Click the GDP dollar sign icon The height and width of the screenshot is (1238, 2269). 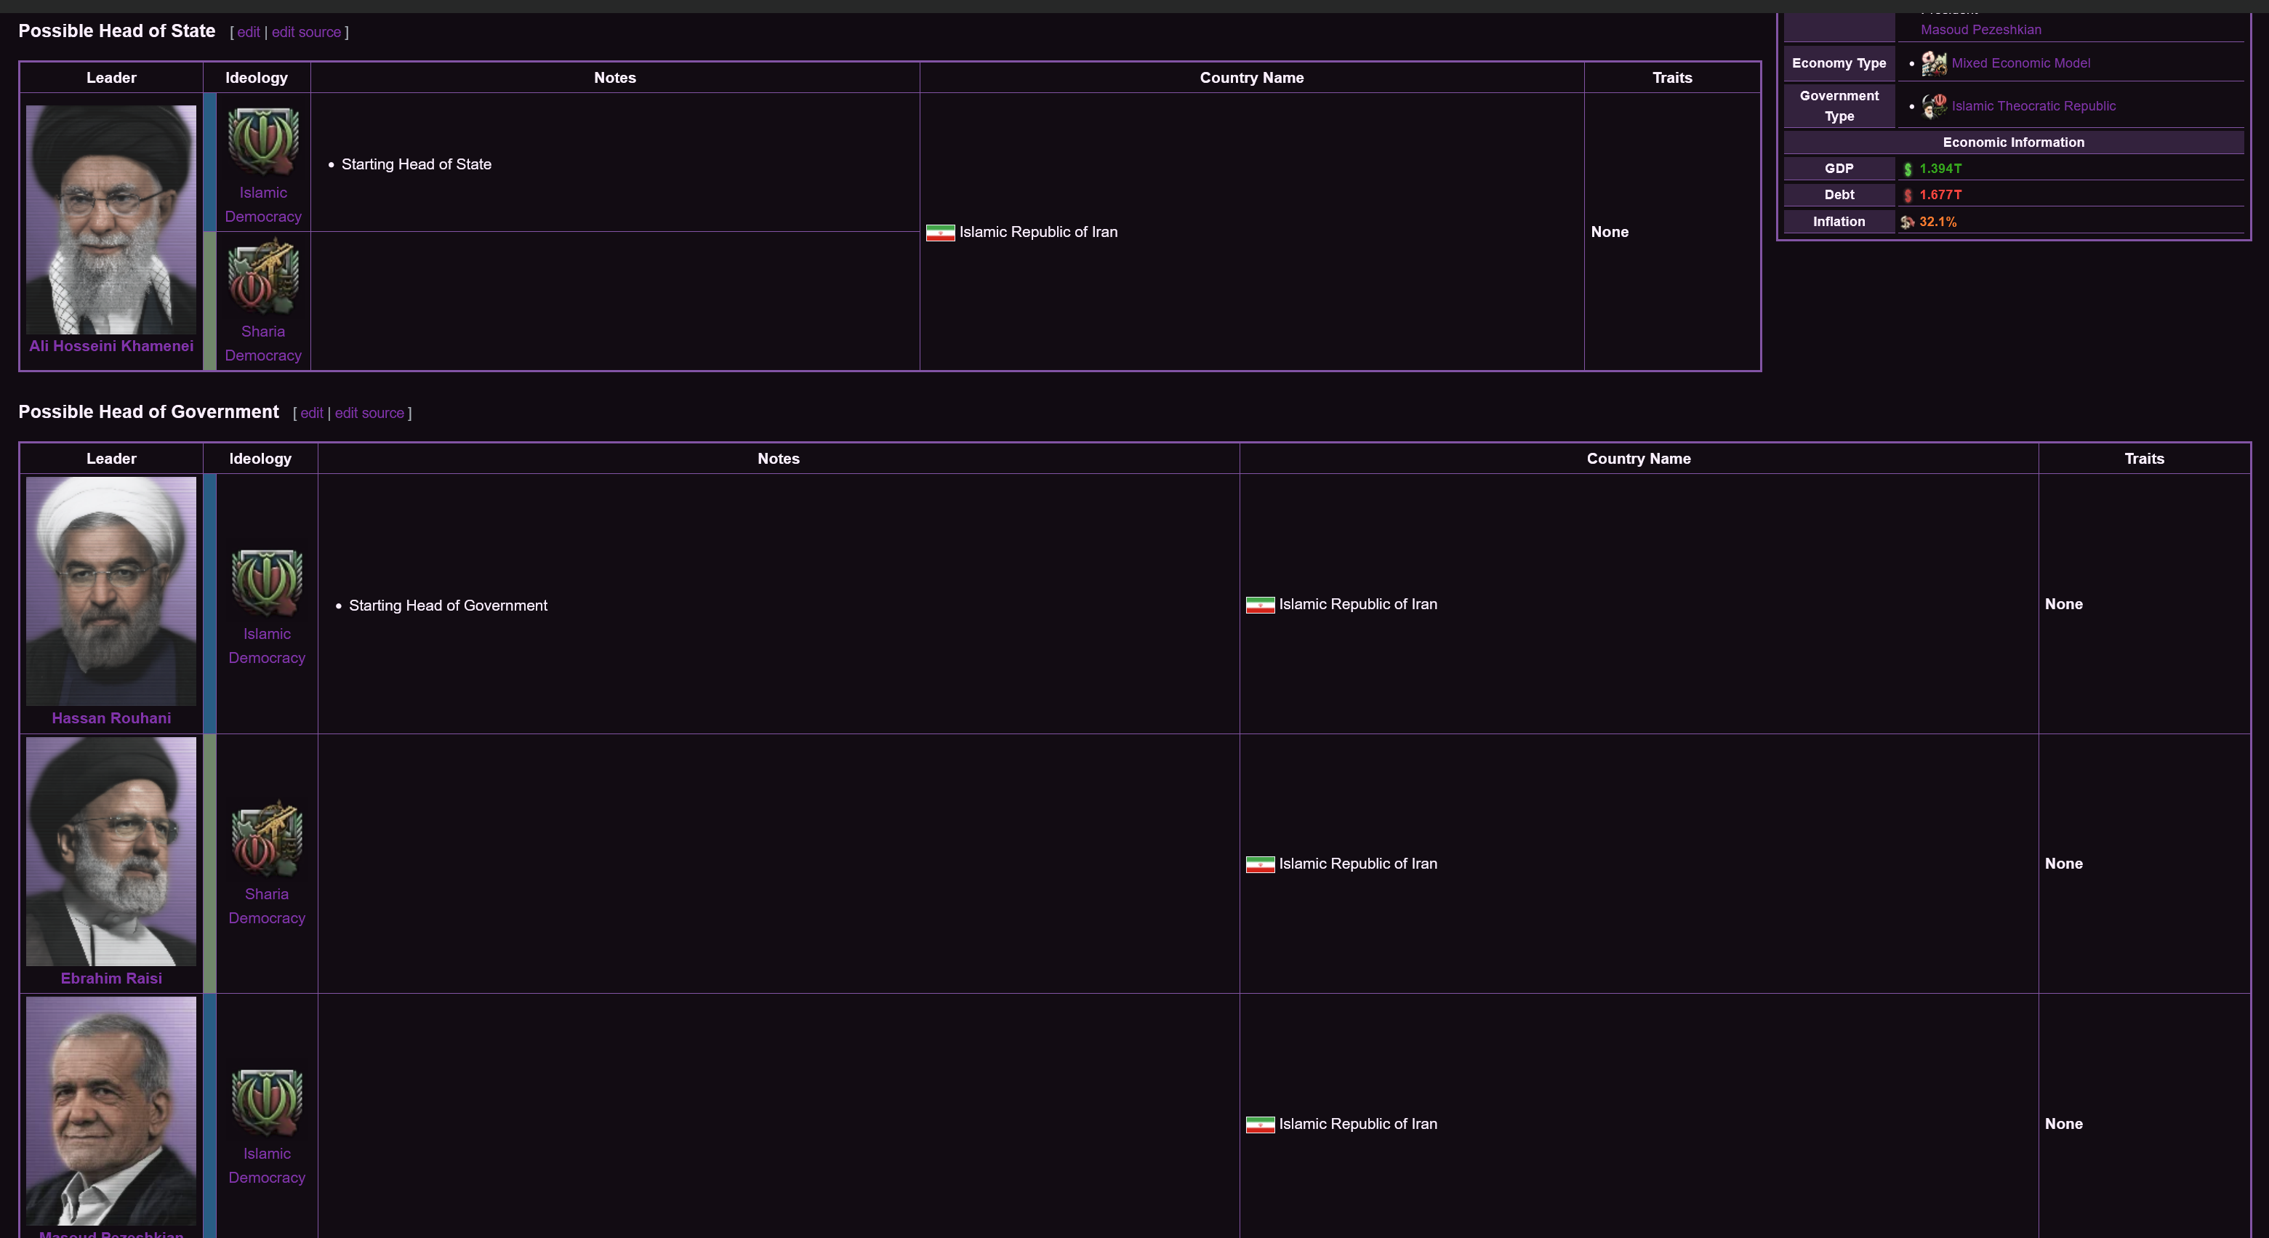click(1908, 169)
